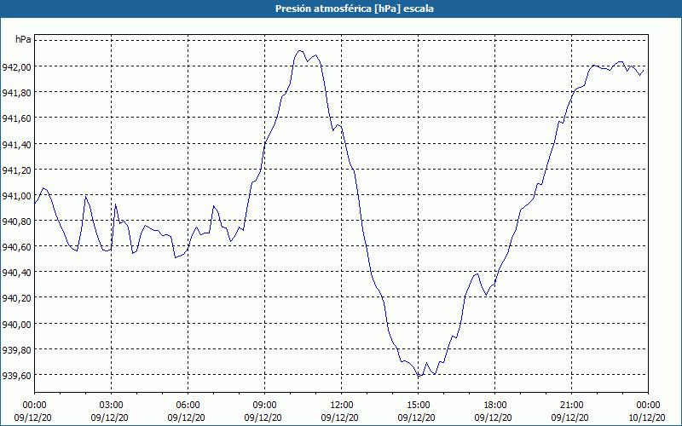Select the 940,20 axis value
Image resolution: width=682 pixels, height=426 pixels.
(x=16, y=298)
